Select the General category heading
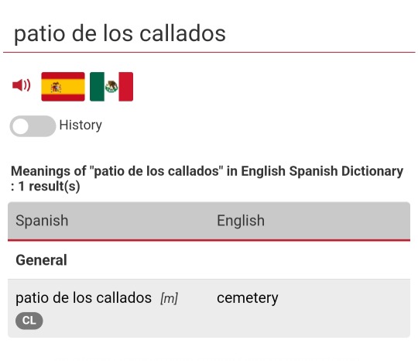Image resolution: width=418 pixels, height=361 pixels. 41,260
